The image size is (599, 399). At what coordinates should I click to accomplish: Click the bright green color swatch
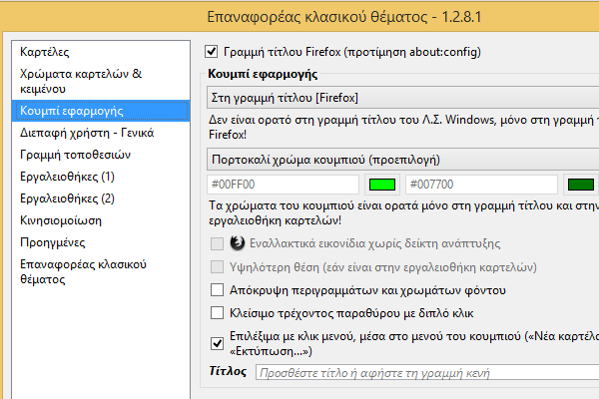[382, 185]
